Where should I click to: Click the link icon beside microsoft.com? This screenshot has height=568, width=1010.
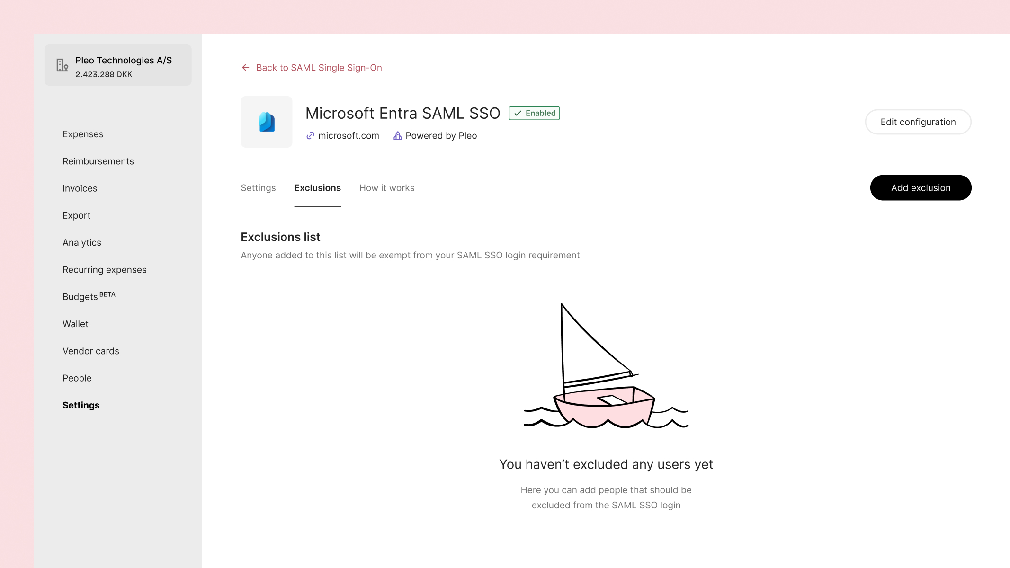point(310,136)
